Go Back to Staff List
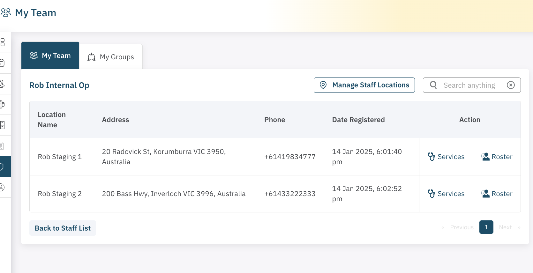This screenshot has width=533, height=273. click(x=63, y=228)
